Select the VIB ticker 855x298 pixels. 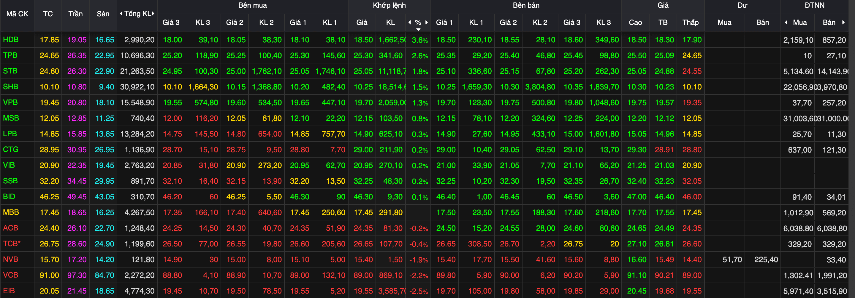click(9, 165)
